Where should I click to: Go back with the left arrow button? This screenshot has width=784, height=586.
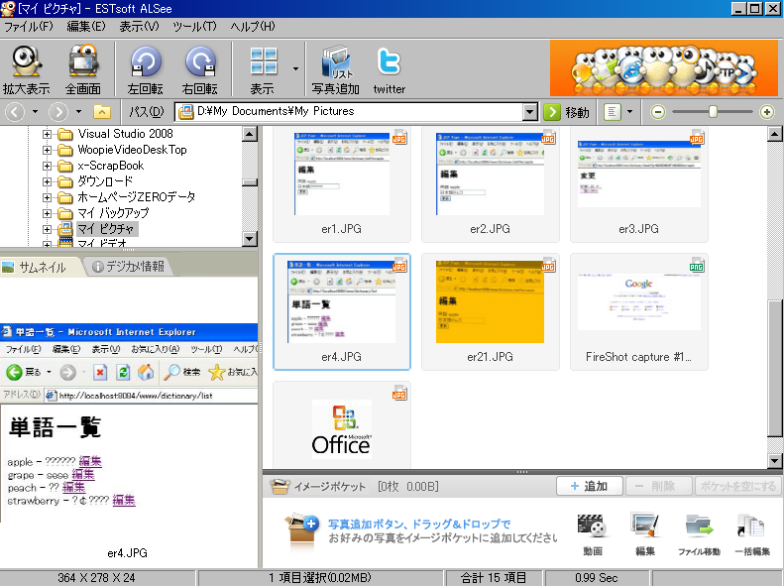[15, 111]
